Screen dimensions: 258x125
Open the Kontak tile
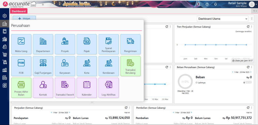click(x=43, y=88)
